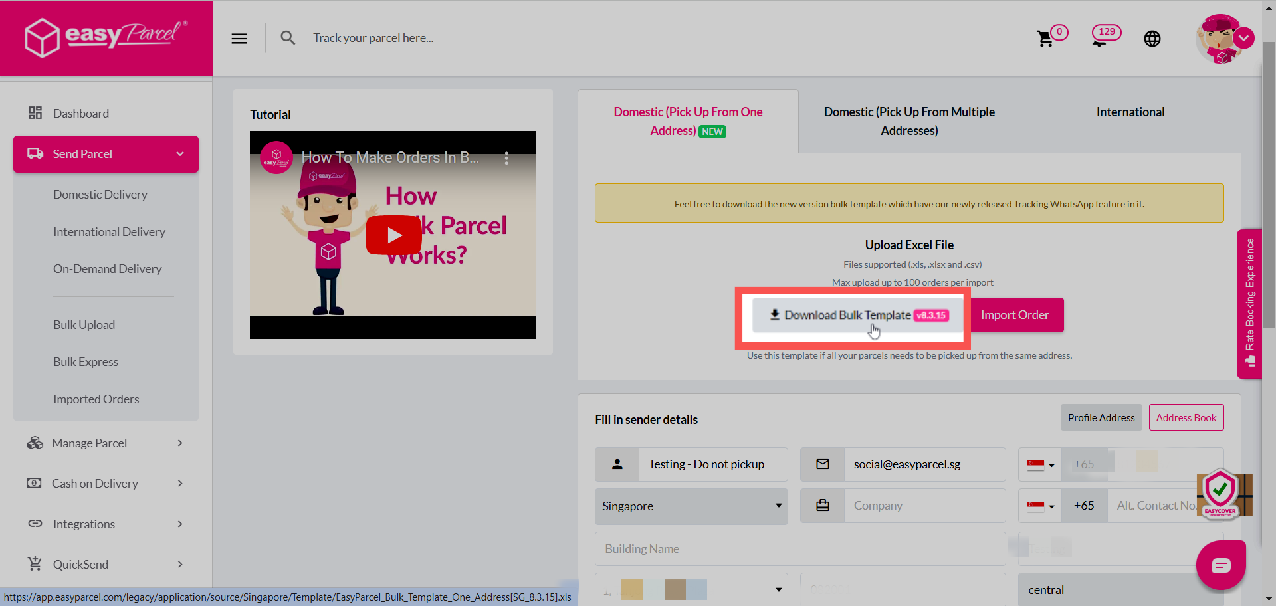This screenshot has width=1276, height=606.
Task: Open the video more-options dots
Action: click(x=506, y=158)
